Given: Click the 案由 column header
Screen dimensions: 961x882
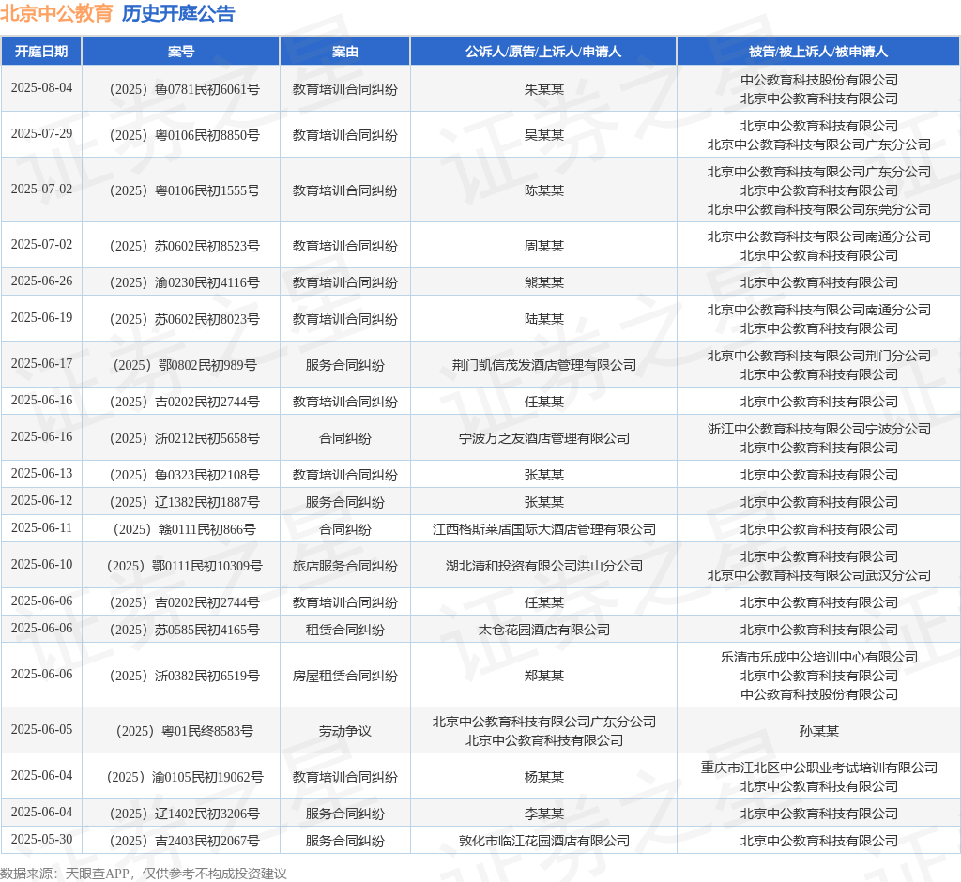Looking at the screenshot, I should pos(345,52).
